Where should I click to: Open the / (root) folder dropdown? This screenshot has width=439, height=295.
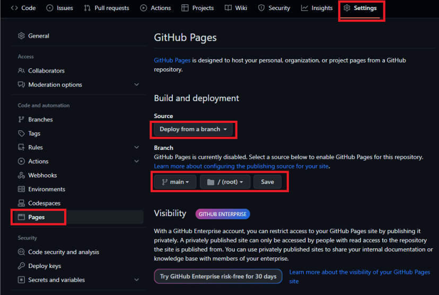[225, 182]
